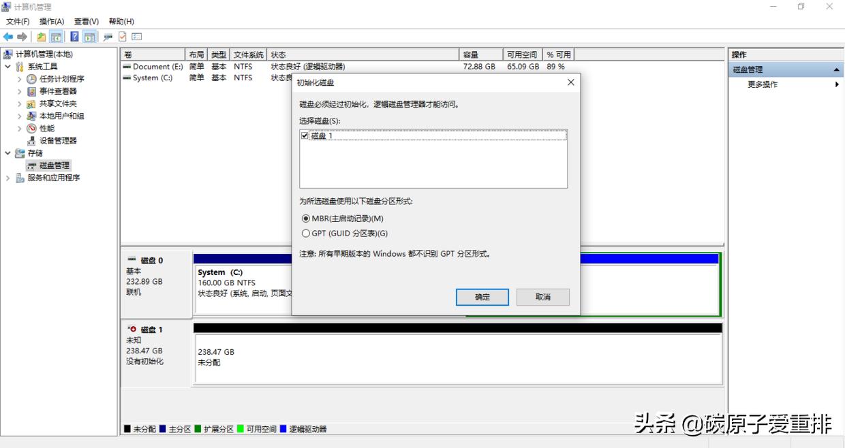This screenshot has height=448, width=845.
Task: Click the Event Viewer (事件查看器) icon
Action: click(x=31, y=91)
